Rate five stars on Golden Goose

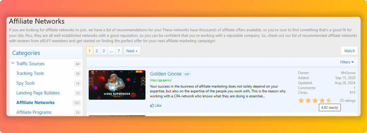[329, 100]
